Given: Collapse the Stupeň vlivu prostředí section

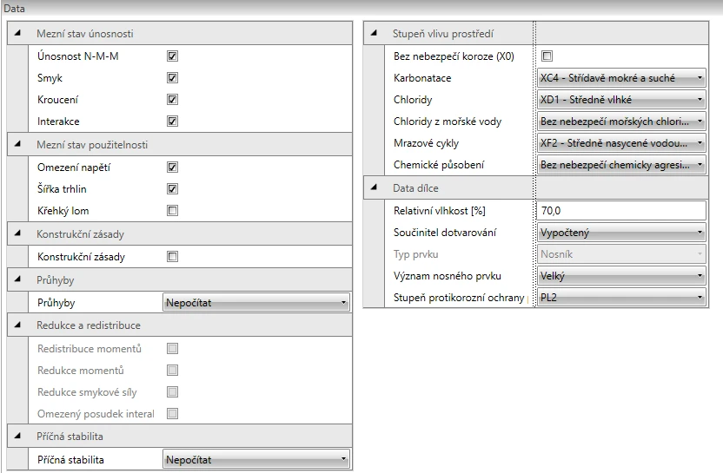Looking at the screenshot, I should pyautogui.click(x=374, y=33).
